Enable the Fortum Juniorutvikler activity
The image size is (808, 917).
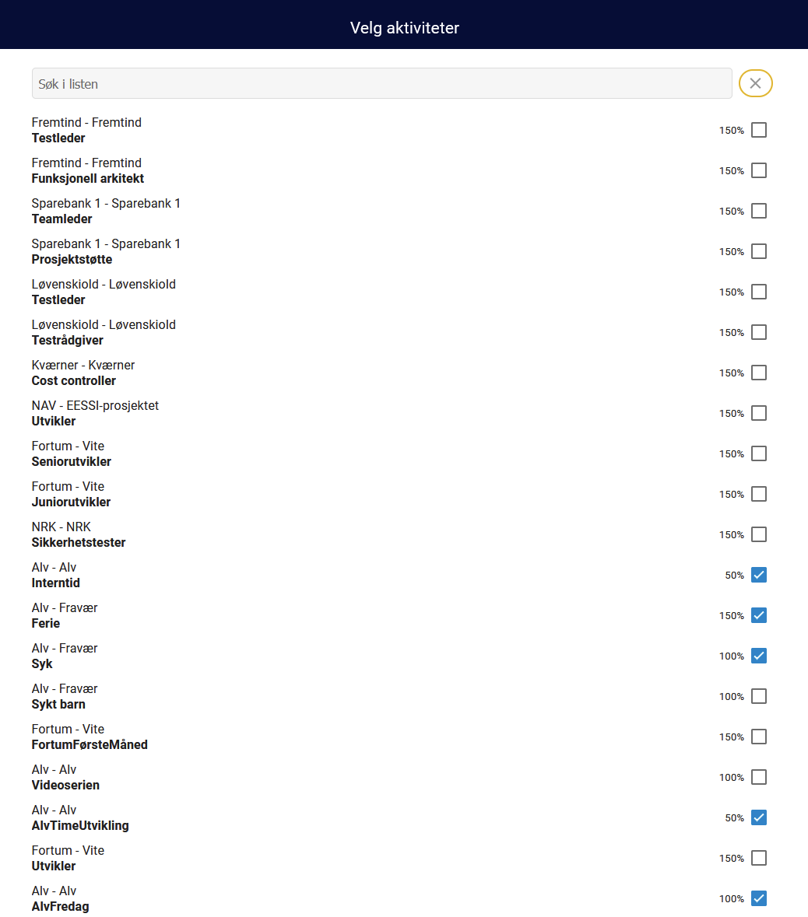(x=759, y=494)
